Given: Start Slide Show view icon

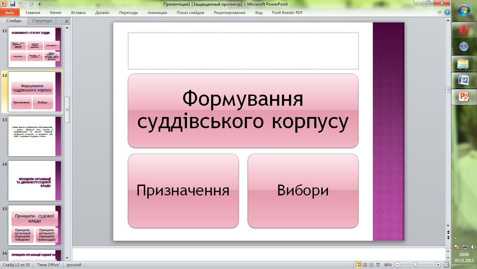Looking at the screenshot, I should (x=378, y=265).
